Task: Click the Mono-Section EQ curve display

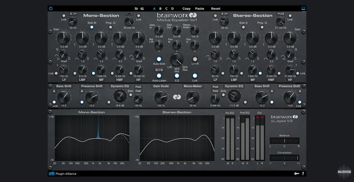Action: pyautogui.click(x=92, y=138)
